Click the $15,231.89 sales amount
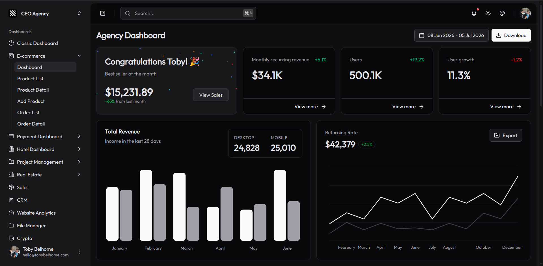This screenshot has width=543, height=266. tap(129, 92)
